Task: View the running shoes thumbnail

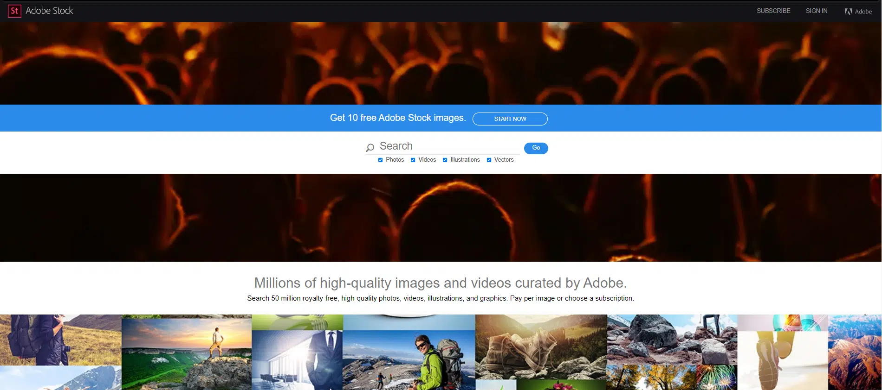Action: pyautogui.click(x=783, y=360)
